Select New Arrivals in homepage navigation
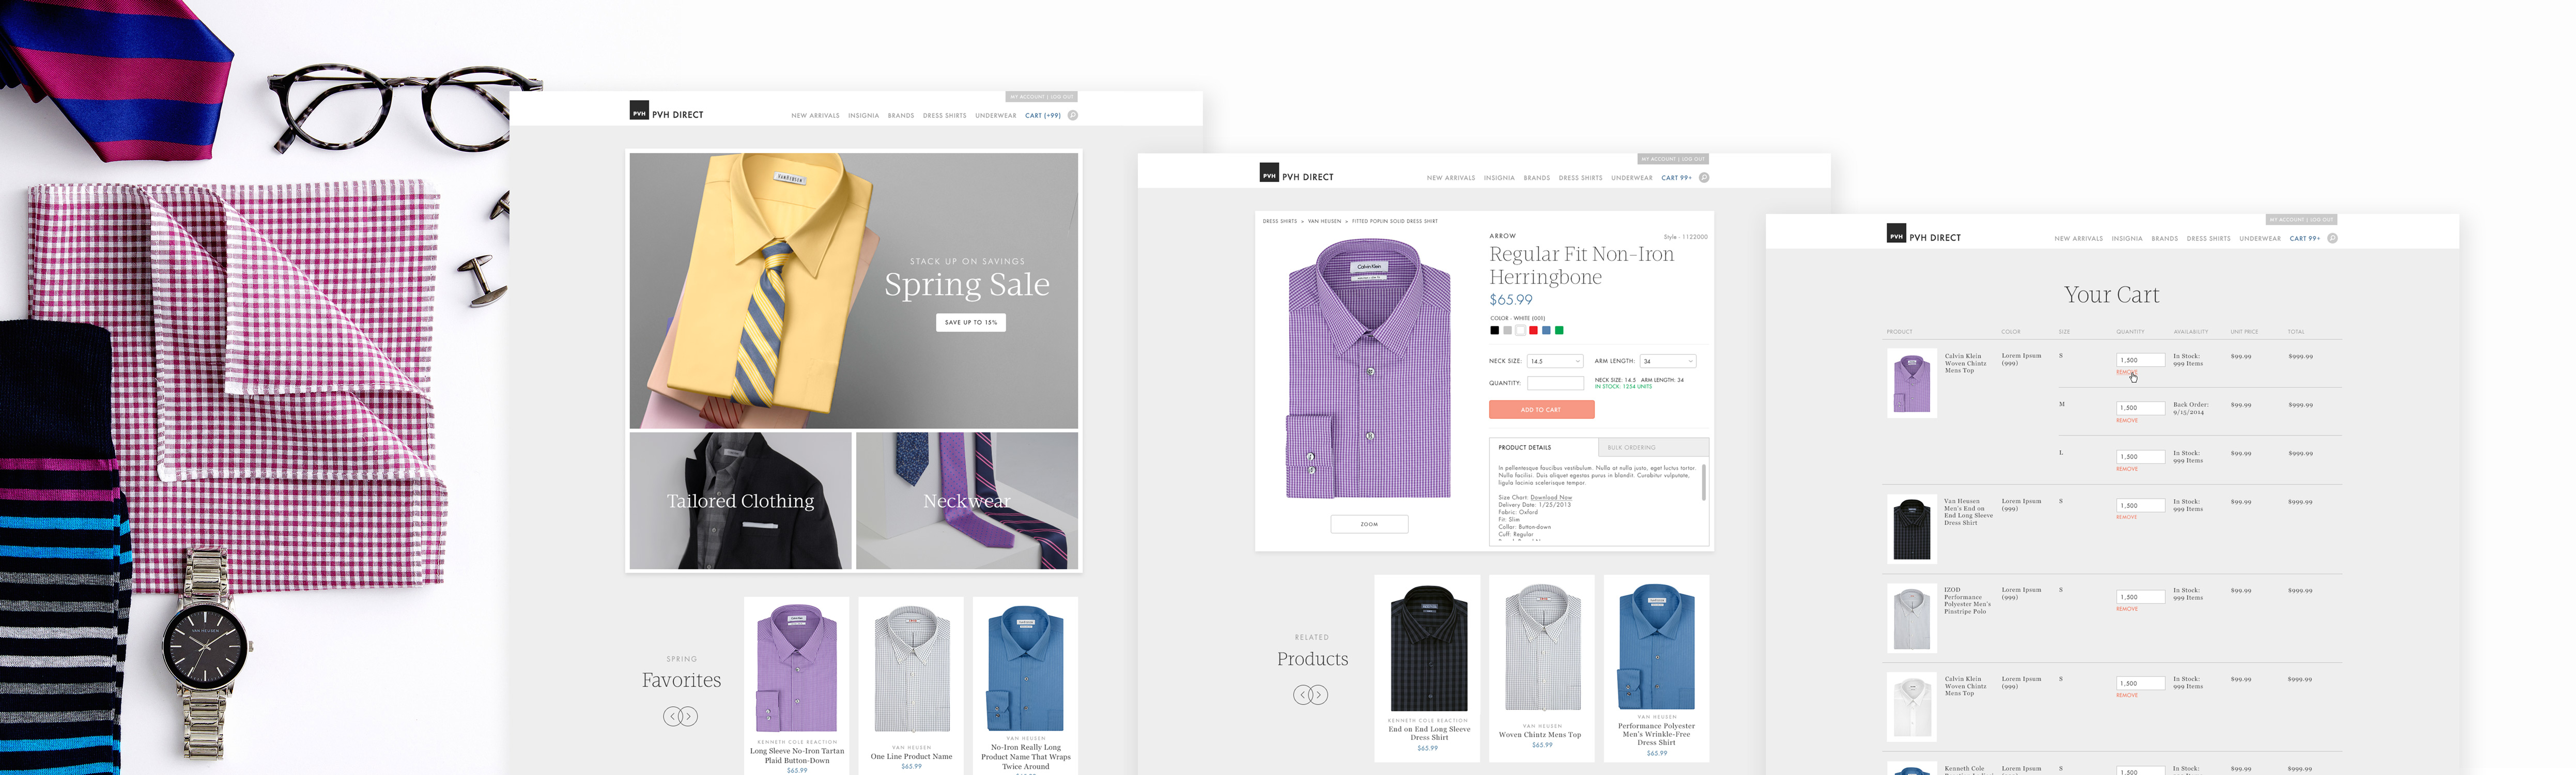 (x=815, y=116)
